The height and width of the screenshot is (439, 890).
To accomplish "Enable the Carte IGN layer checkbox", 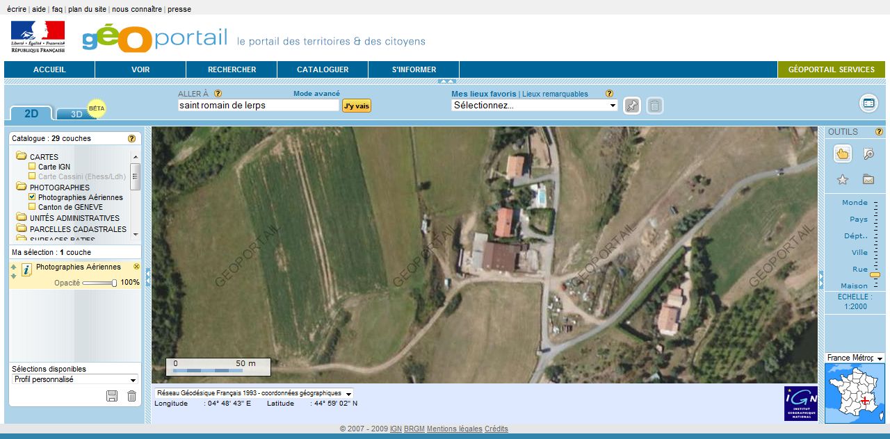I will tap(32, 167).
